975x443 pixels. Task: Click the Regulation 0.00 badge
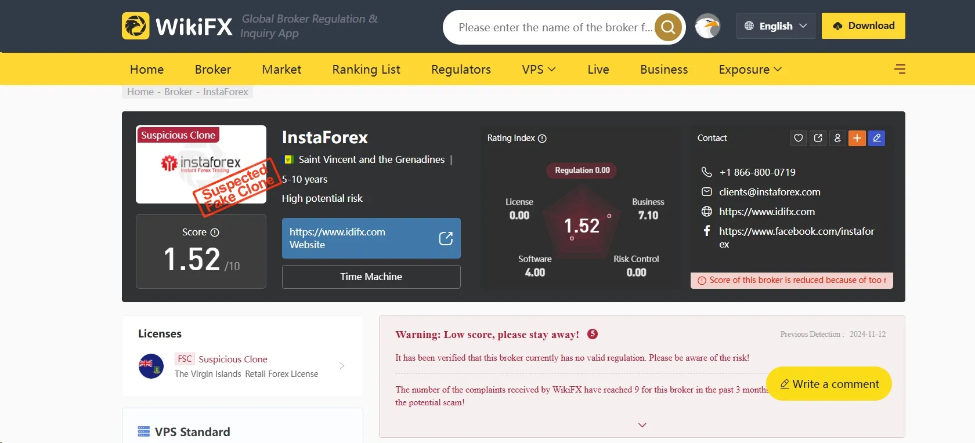tap(582, 170)
